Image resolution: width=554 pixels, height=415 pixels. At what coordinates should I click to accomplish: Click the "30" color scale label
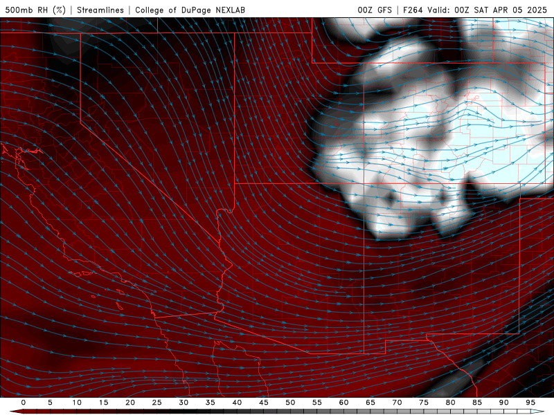click(x=184, y=403)
